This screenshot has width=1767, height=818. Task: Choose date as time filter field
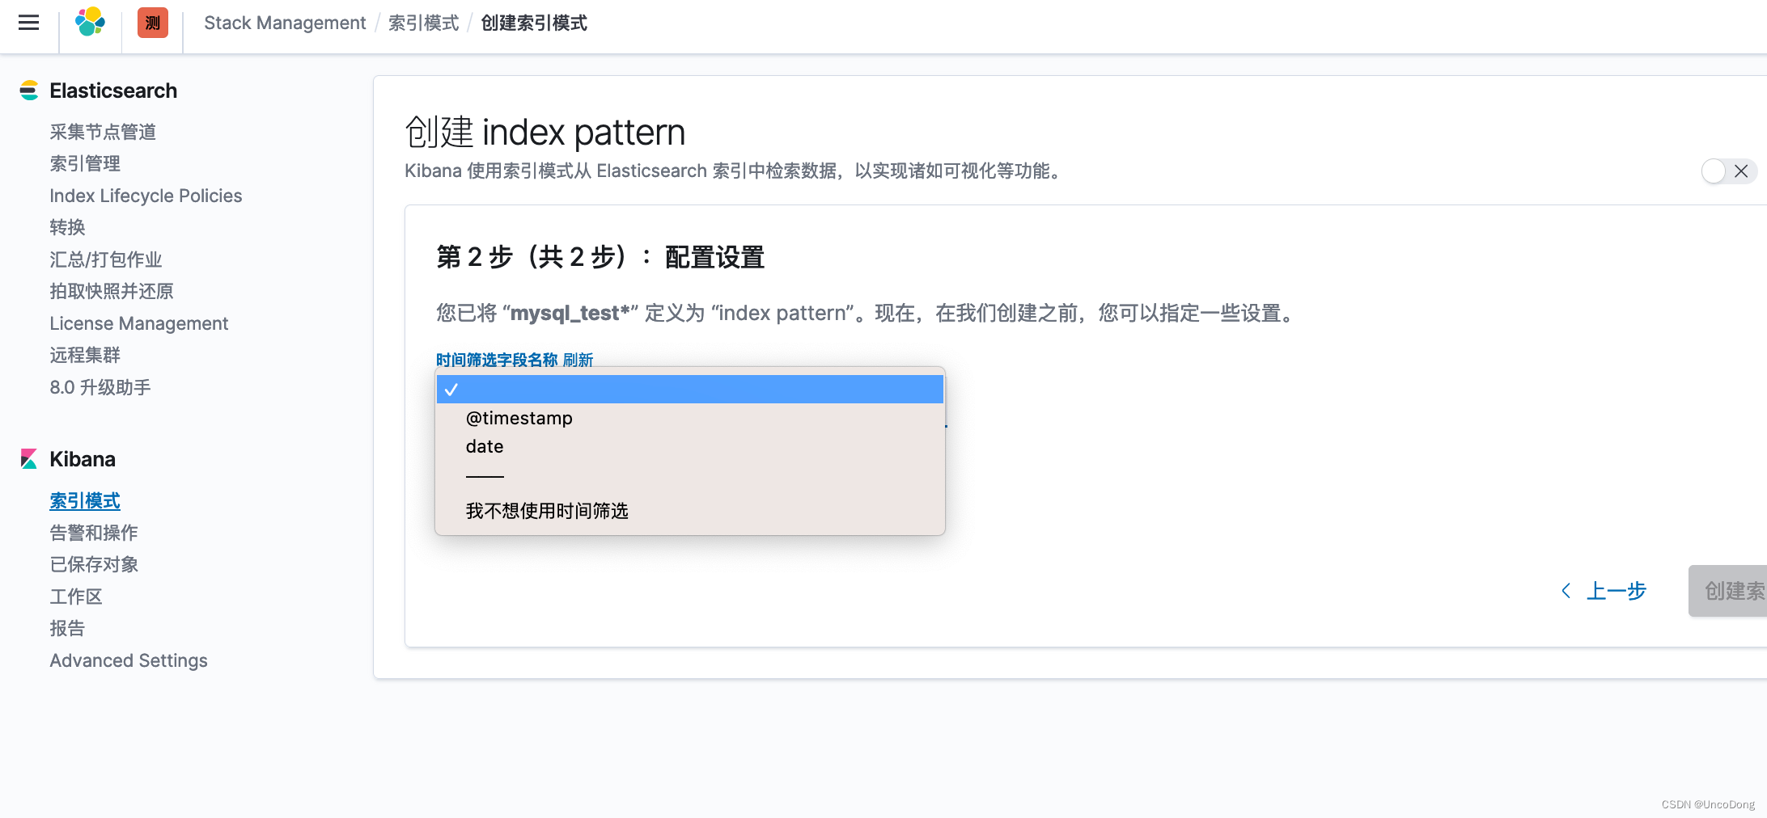[690, 446]
